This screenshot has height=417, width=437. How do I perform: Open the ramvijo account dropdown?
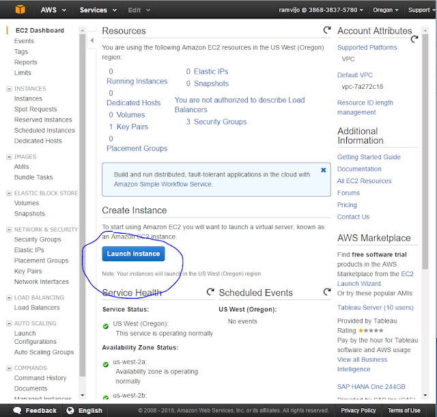(x=321, y=10)
